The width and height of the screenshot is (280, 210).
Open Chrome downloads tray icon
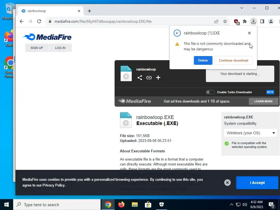click(253, 21)
